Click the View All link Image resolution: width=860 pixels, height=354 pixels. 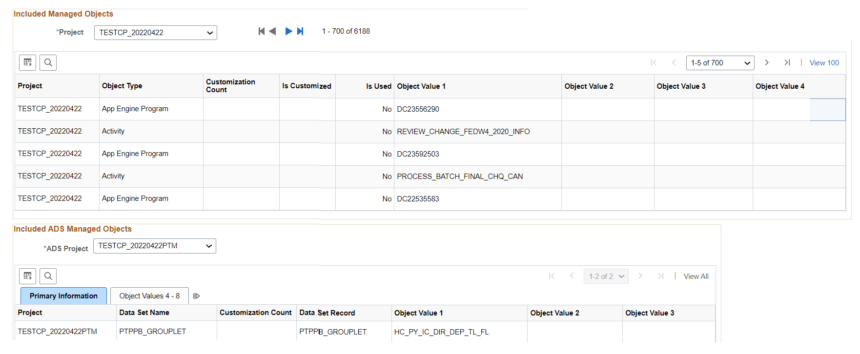pyautogui.click(x=696, y=276)
